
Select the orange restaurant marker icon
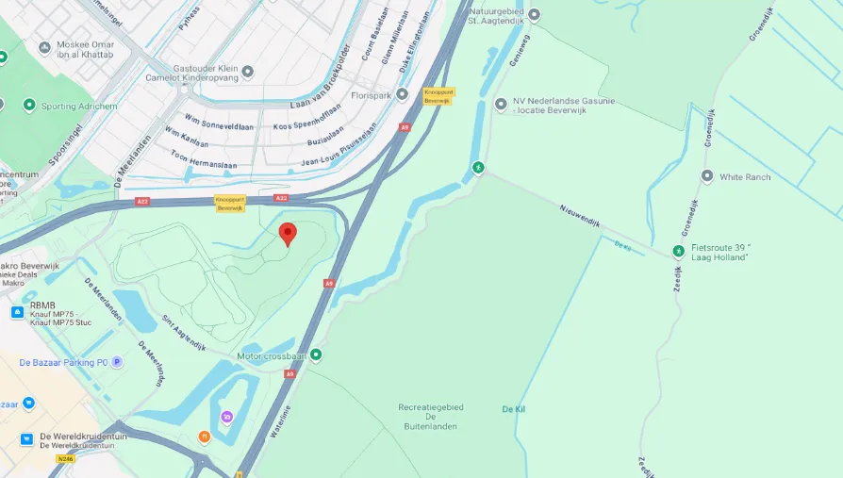point(205,437)
